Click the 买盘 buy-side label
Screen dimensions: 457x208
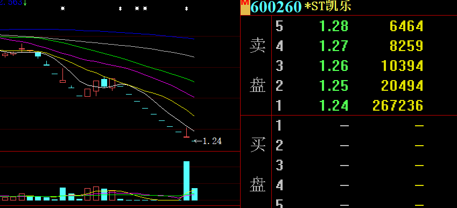(x=257, y=164)
